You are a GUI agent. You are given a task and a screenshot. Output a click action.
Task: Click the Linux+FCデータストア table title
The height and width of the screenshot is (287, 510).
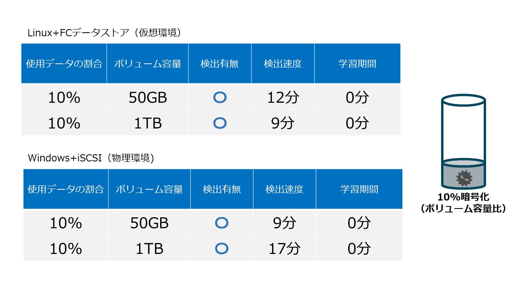point(104,33)
